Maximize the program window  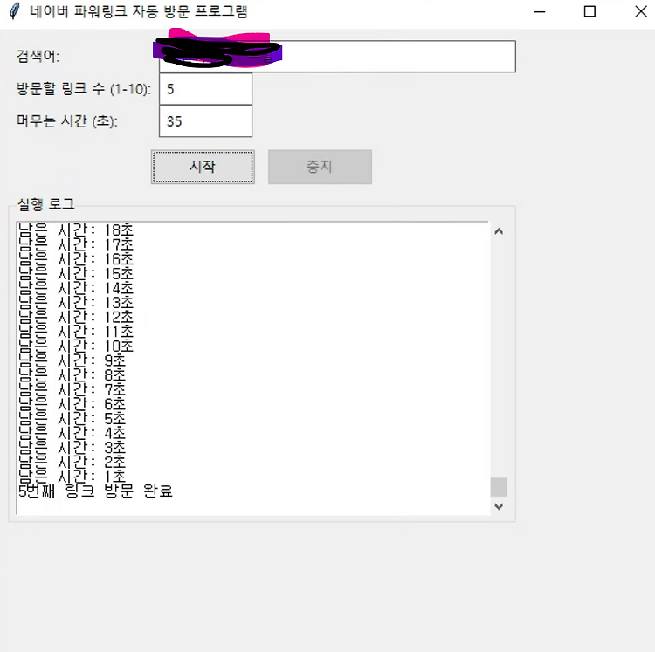point(589,11)
